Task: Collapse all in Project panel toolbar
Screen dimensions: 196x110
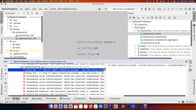Action: click(x=32, y=13)
